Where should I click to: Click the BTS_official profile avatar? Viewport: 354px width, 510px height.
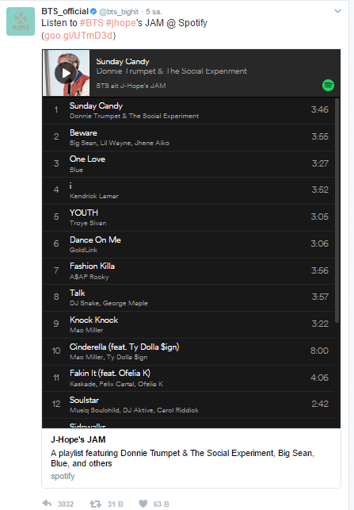click(x=21, y=21)
